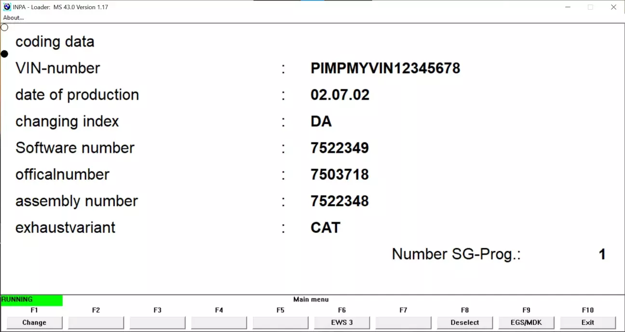The width and height of the screenshot is (625, 332).
Task: Click the blank button under F7
Action: click(404, 322)
